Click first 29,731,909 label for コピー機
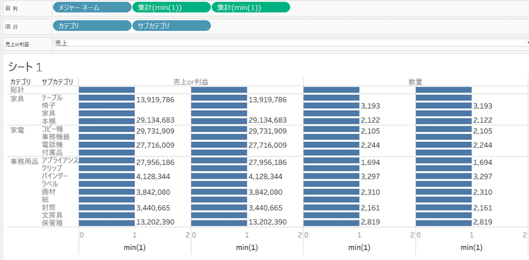The image size is (529, 260). (155, 131)
